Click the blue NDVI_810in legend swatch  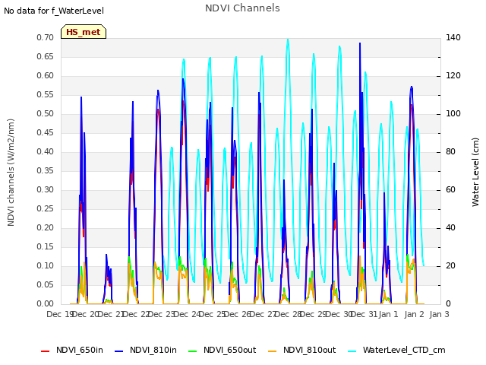pyautogui.click(x=119, y=351)
